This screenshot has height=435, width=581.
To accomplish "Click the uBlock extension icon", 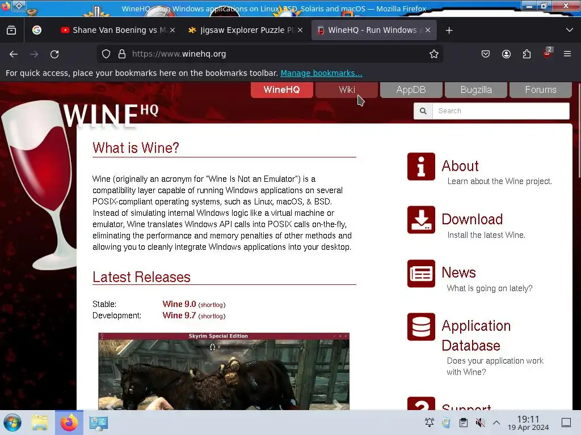I will [x=547, y=54].
